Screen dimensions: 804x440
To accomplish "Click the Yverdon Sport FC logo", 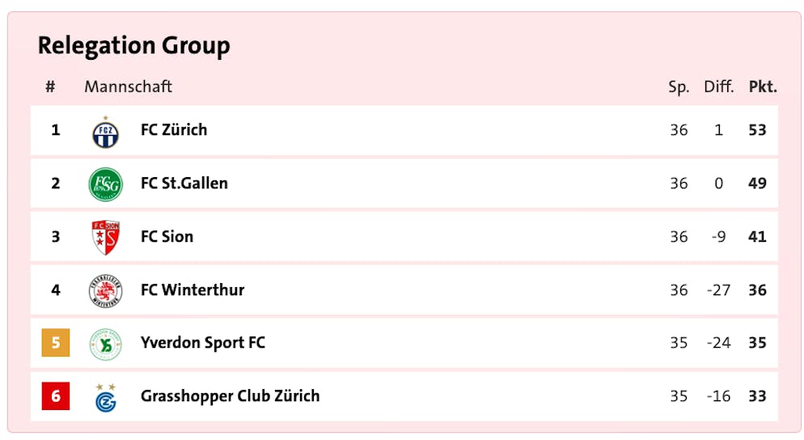I will coord(106,344).
